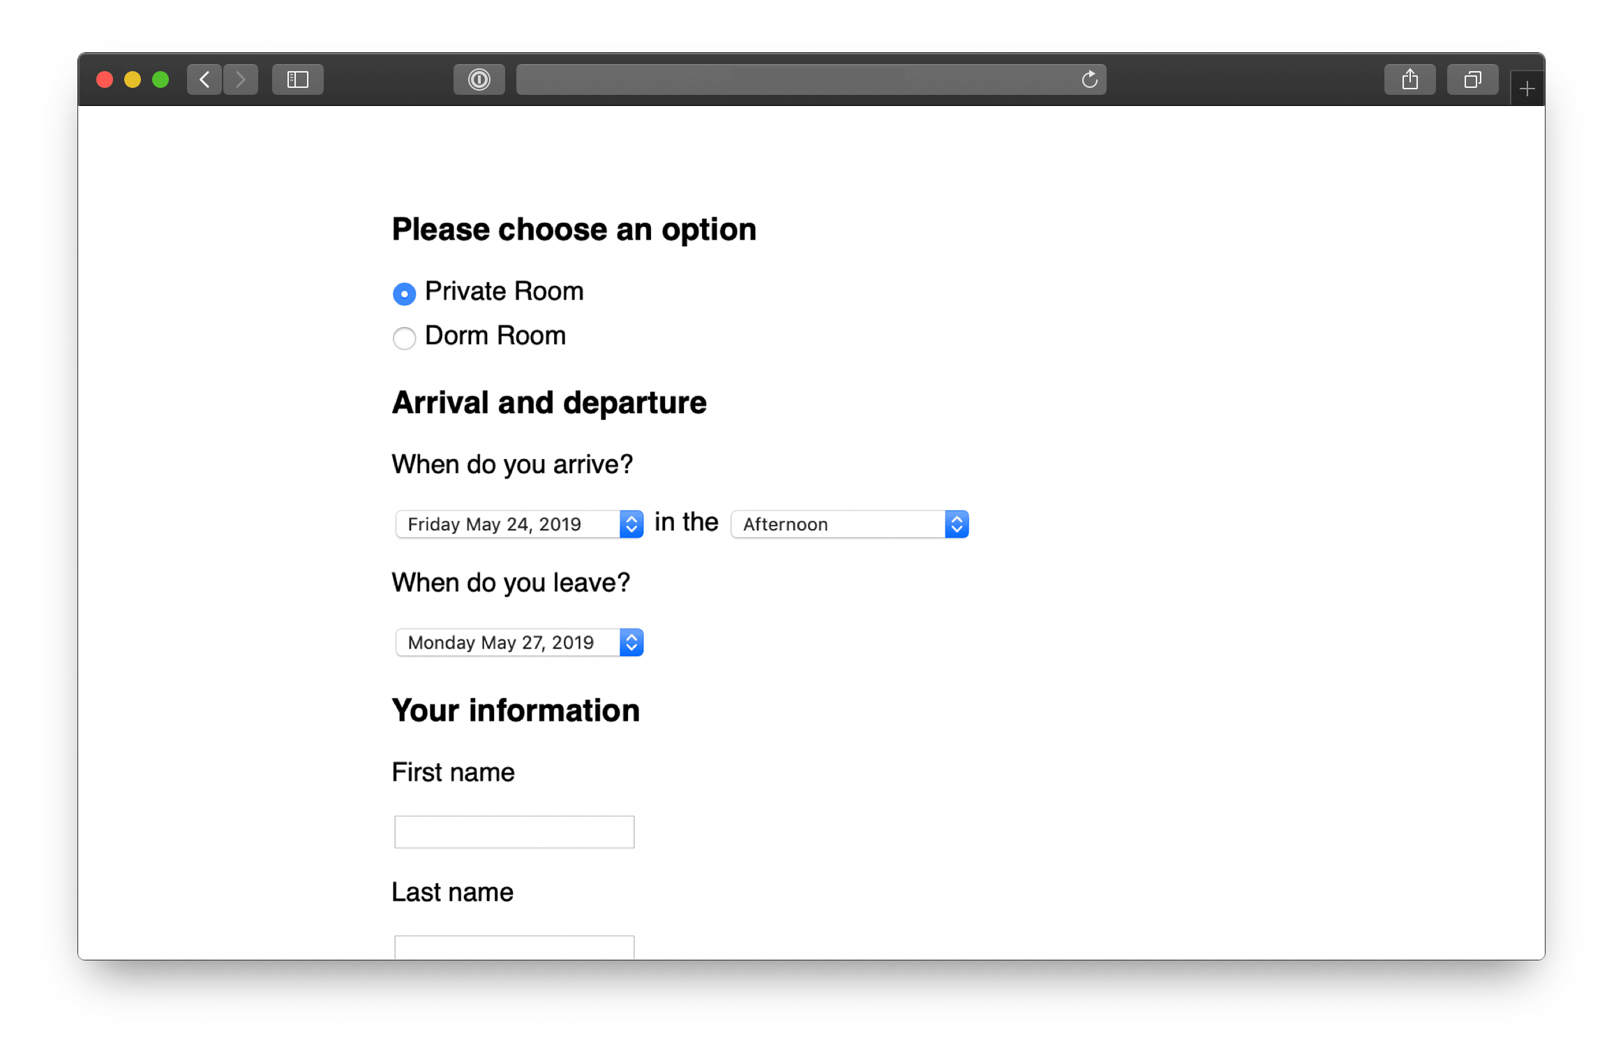Click inside the Last name field

514,949
